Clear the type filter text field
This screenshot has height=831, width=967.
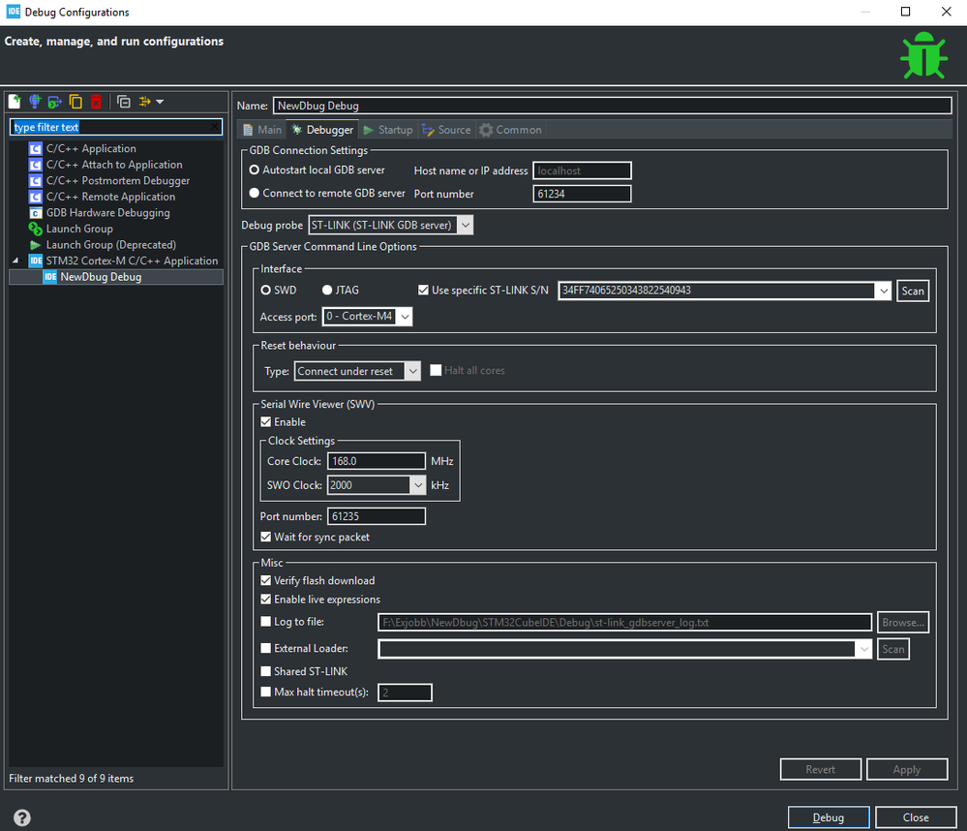pos(215,127)
